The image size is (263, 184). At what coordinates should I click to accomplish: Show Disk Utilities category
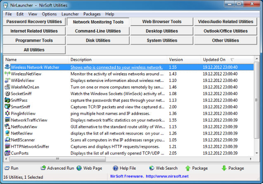tap(98, 40)
